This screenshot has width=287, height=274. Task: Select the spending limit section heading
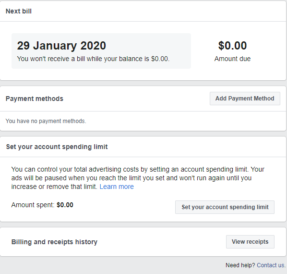[x=57, y=147]
